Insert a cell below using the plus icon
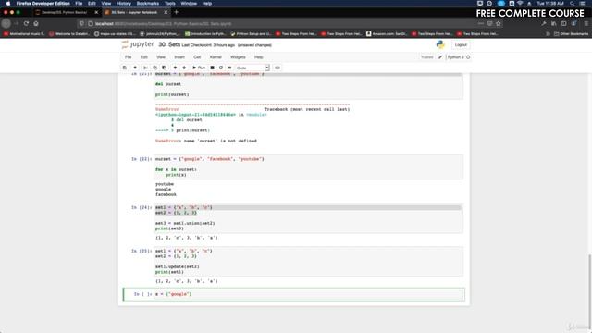592x333 pixels. (x=135, y=68)
